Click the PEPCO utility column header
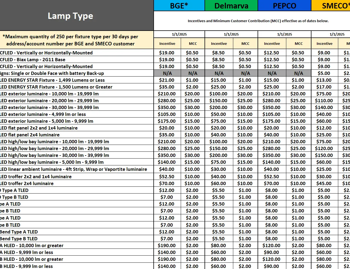 284,5
